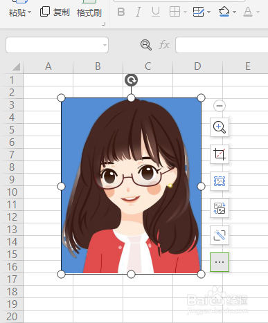Select column A header
This screenshot has width=268, height=323.
tap(48, 66)
